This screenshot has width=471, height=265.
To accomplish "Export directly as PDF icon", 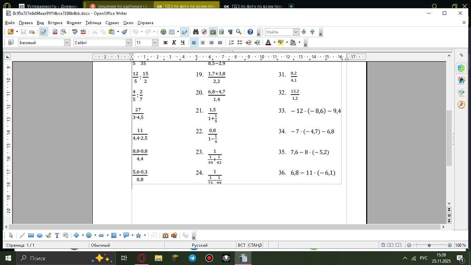I will coord(55,32).
